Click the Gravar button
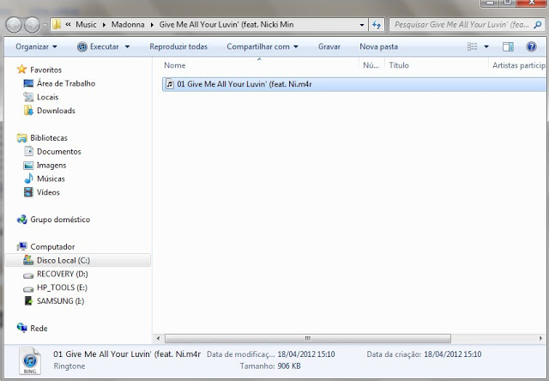549x381 pixels. tap(329, 46)
